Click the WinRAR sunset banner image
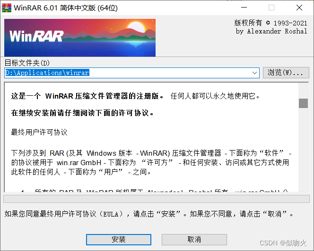This screenshot has width=314, height=251. click(x=80, y=38)
